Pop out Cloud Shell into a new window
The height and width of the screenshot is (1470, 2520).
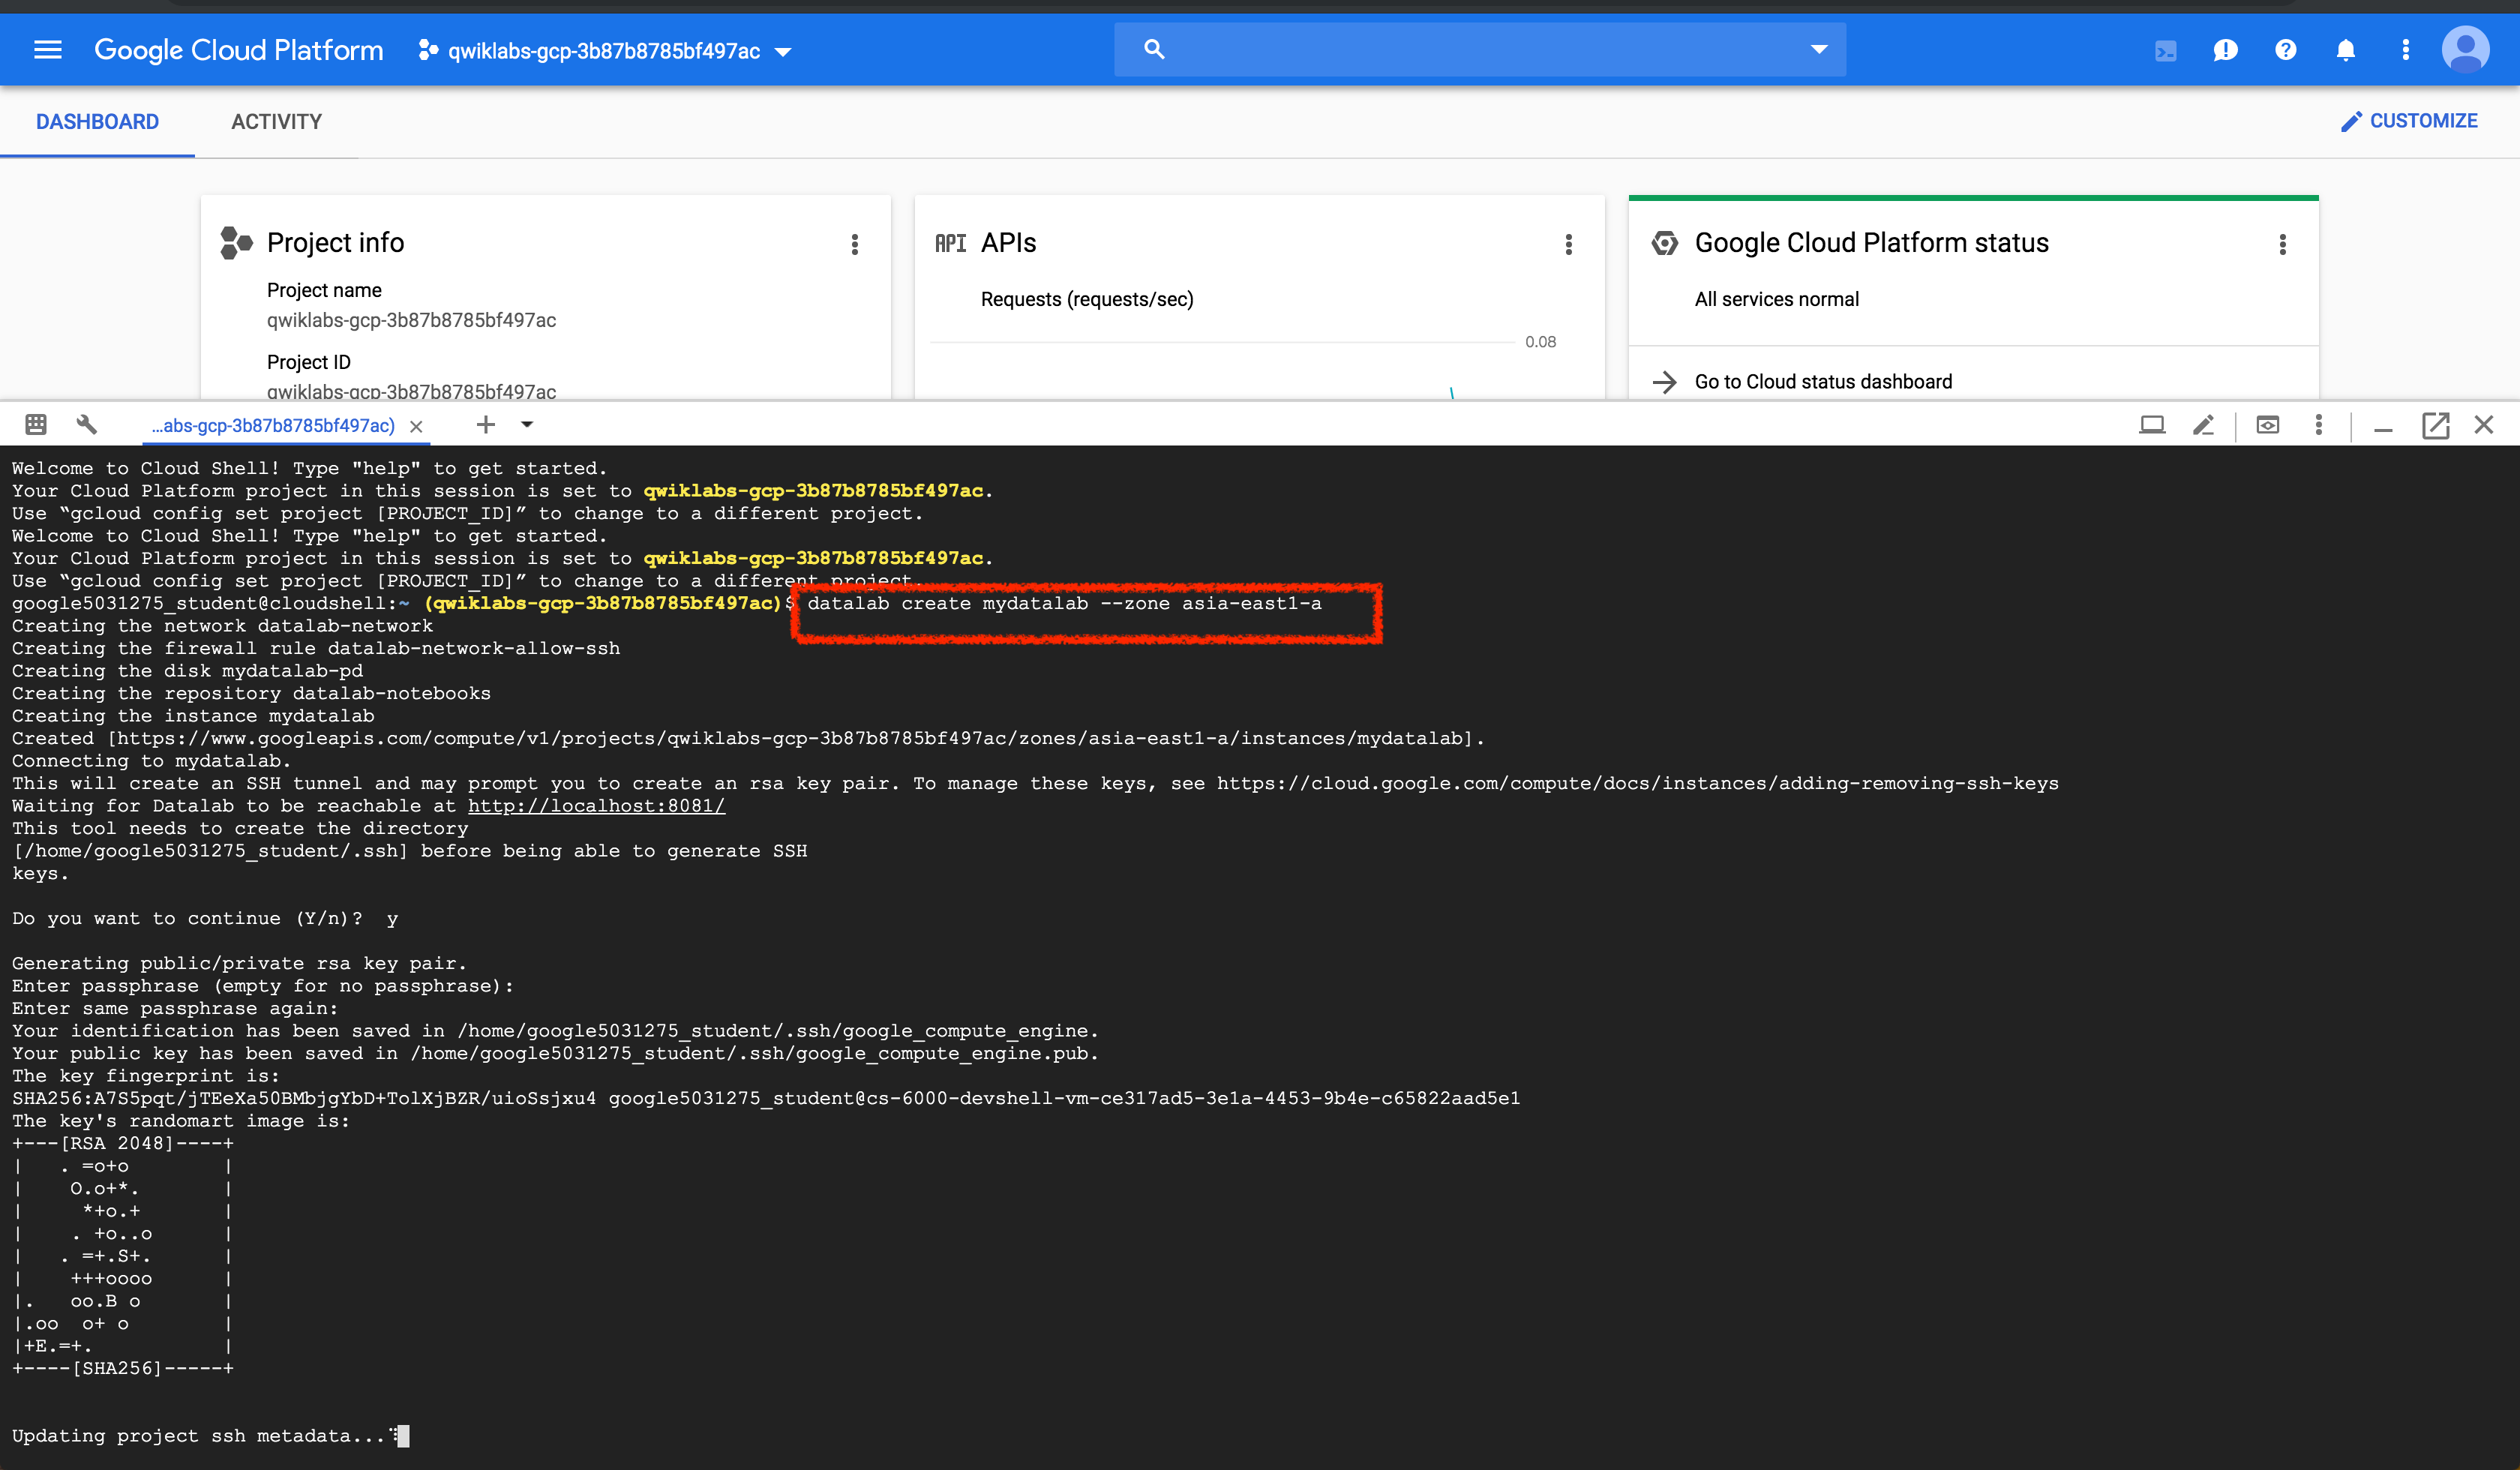coord(2435,424)
